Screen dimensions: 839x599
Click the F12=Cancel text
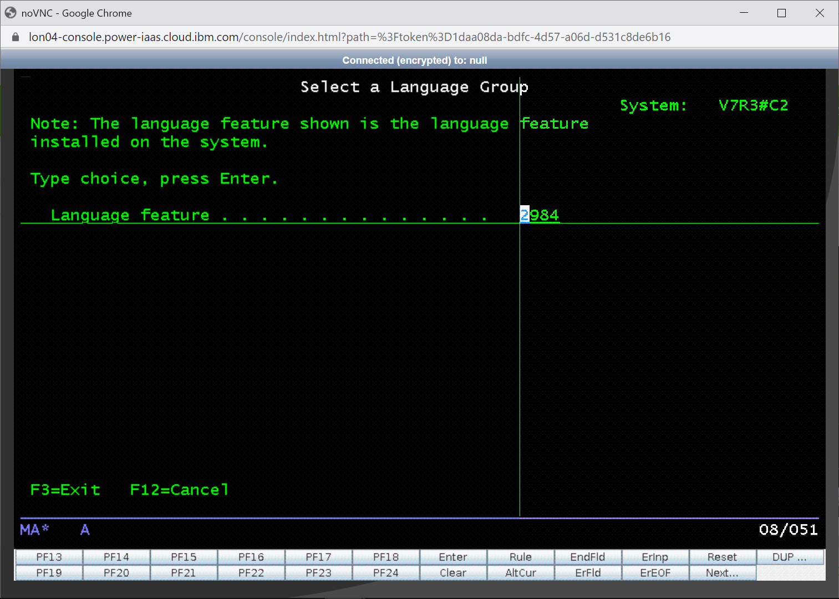(x=179, y=490)
